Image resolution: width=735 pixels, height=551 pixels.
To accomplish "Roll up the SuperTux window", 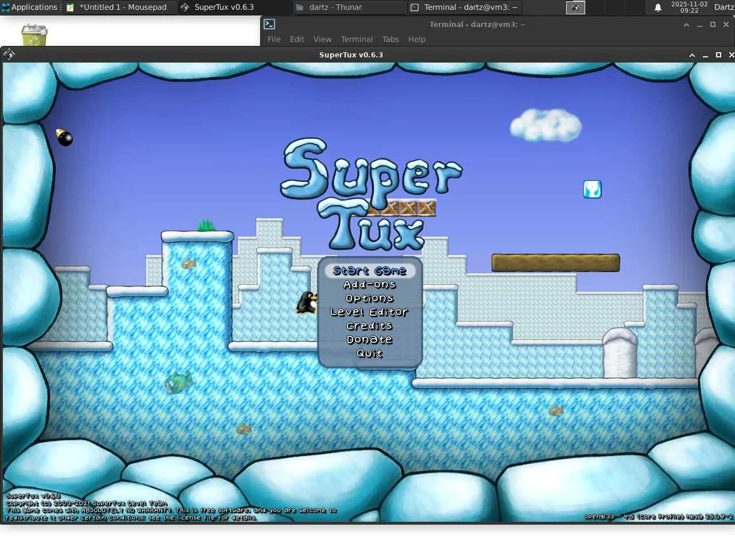I will coord(692,55).
